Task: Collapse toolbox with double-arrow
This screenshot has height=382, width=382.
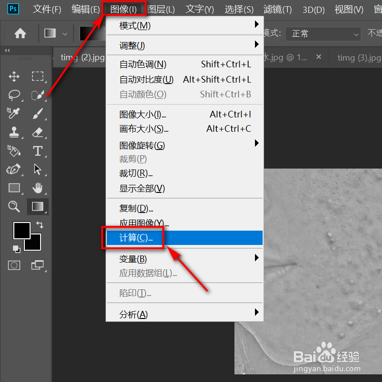Action: point(7,51)
